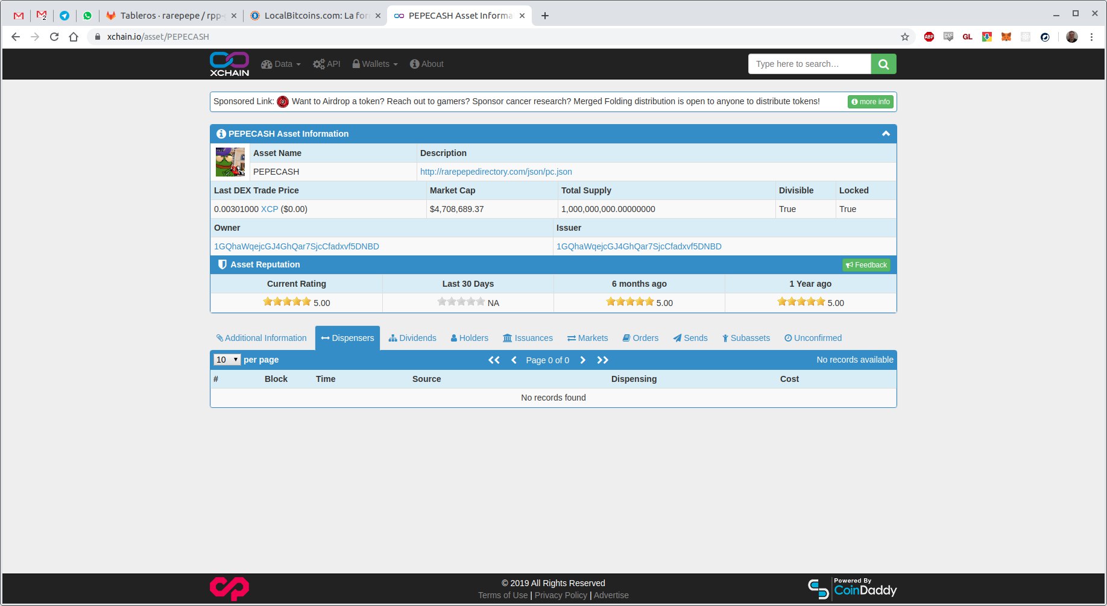Click the CoinDaddy powered-by logo

[852, 589]
